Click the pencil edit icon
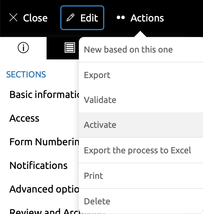This screenshot has height=214, width=203. click(70, 18)
